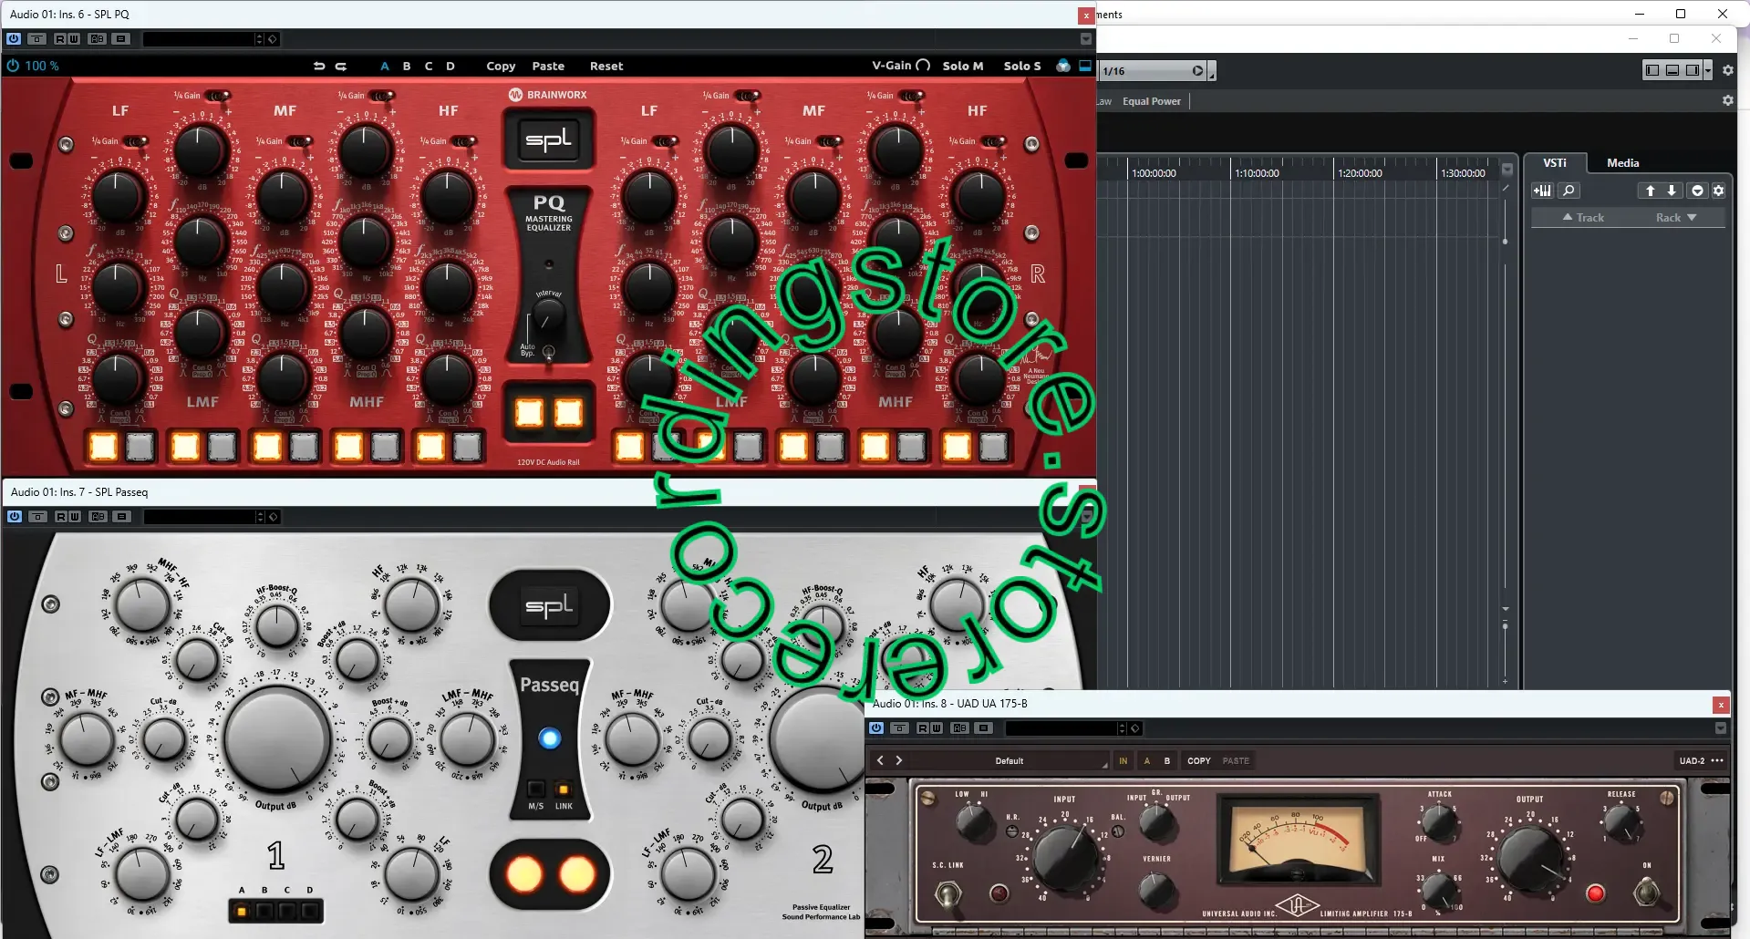Toggle SPL Passeq plugin bypass power button

coord(15,517)
